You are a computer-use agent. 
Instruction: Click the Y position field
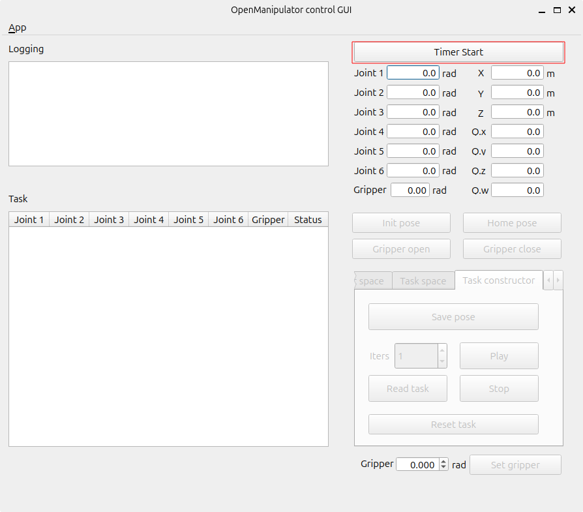[x=517, y=93]
